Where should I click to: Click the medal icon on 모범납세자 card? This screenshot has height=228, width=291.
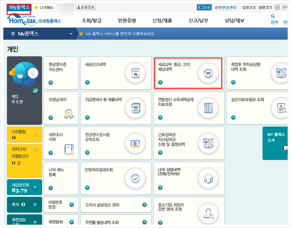pyautogui.click(x=69, y=113)
